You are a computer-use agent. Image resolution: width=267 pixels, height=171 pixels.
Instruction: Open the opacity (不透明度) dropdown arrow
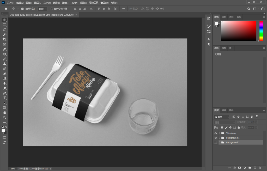pyautogui.click(x=256, y=122)
